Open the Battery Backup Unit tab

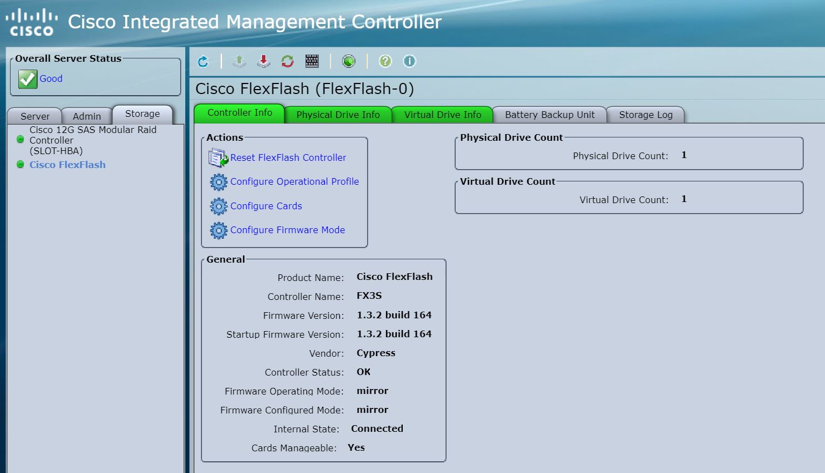(x=550, y=115)
